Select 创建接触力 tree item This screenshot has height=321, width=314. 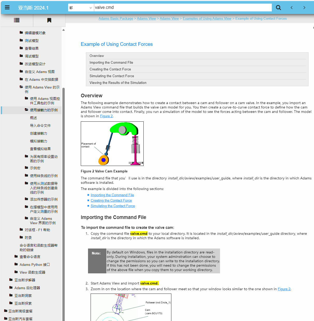(39, 133)
